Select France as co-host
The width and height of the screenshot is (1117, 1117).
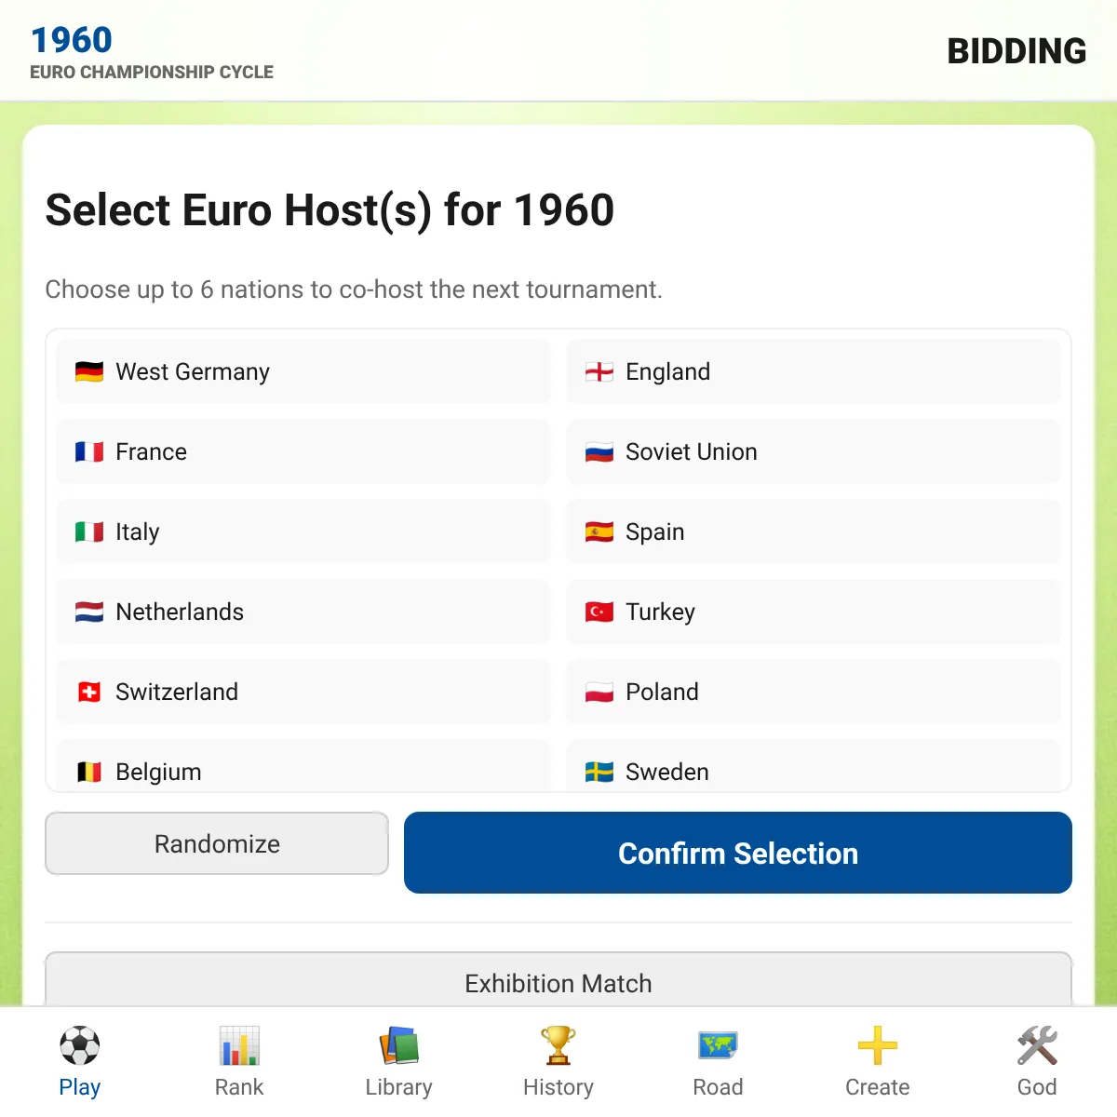coord(303,451)
